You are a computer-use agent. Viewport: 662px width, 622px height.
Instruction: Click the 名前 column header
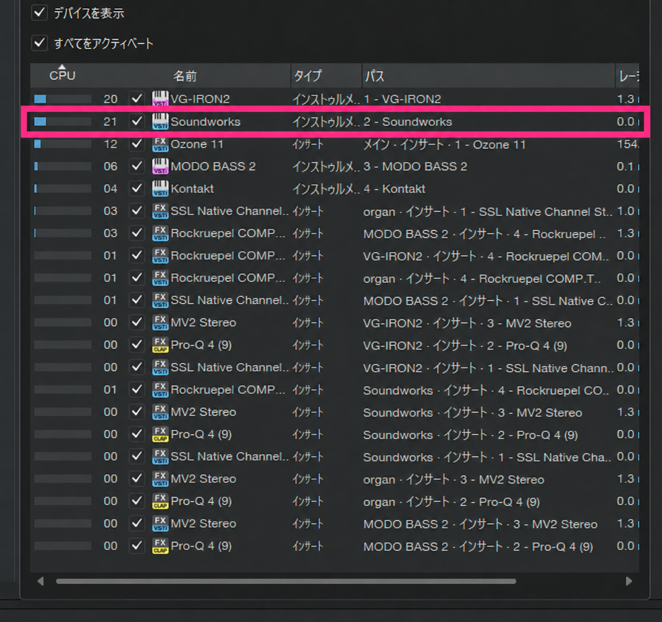click(185, 76)
